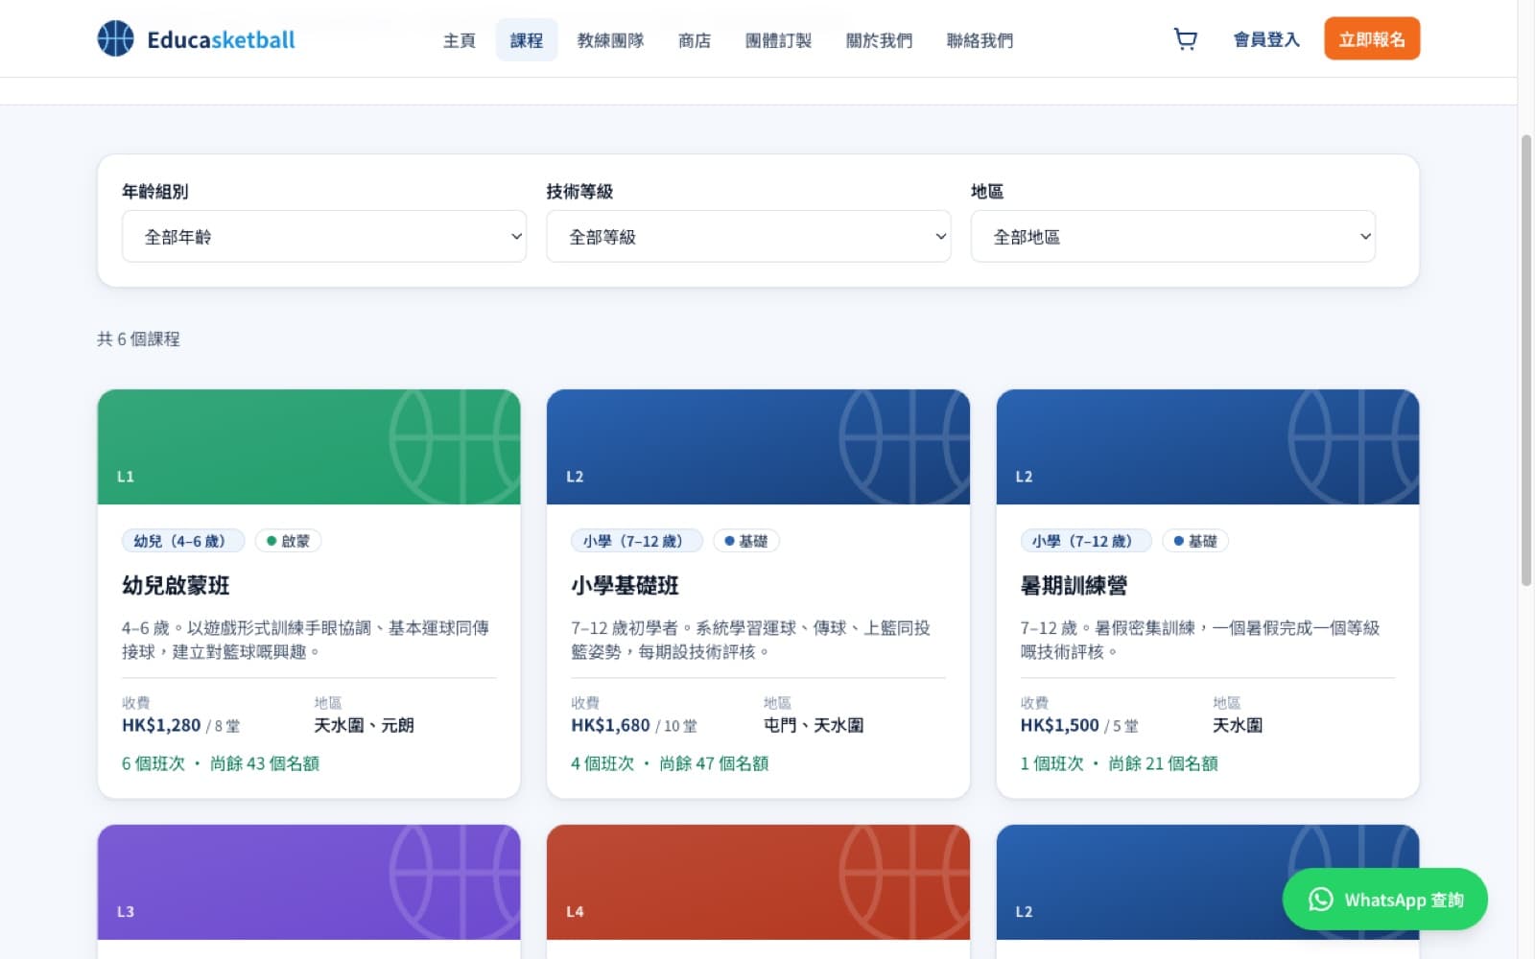Open the 小學基礎班 course title
Image resolution: width=1535 pixels, height=959 pixels.
(x=625, y=585)
